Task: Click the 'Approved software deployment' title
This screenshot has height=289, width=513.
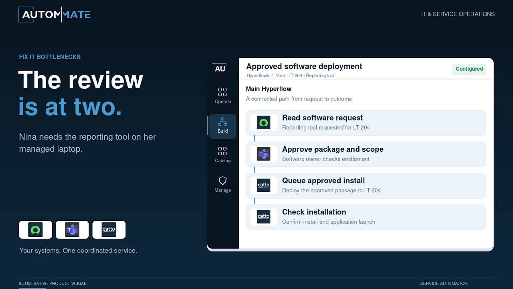Action: [x=304, y=66]
